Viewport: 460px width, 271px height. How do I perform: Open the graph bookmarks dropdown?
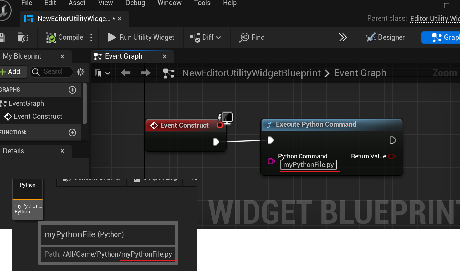103,73
